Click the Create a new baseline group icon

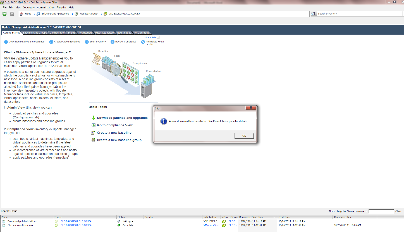click(x=93, y=140)
